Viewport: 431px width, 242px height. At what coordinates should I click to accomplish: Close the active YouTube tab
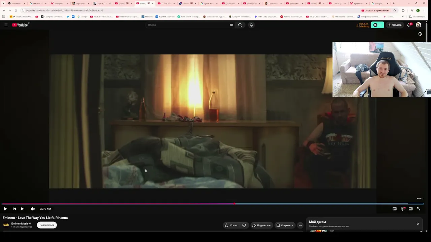click(x=153, y=3)
